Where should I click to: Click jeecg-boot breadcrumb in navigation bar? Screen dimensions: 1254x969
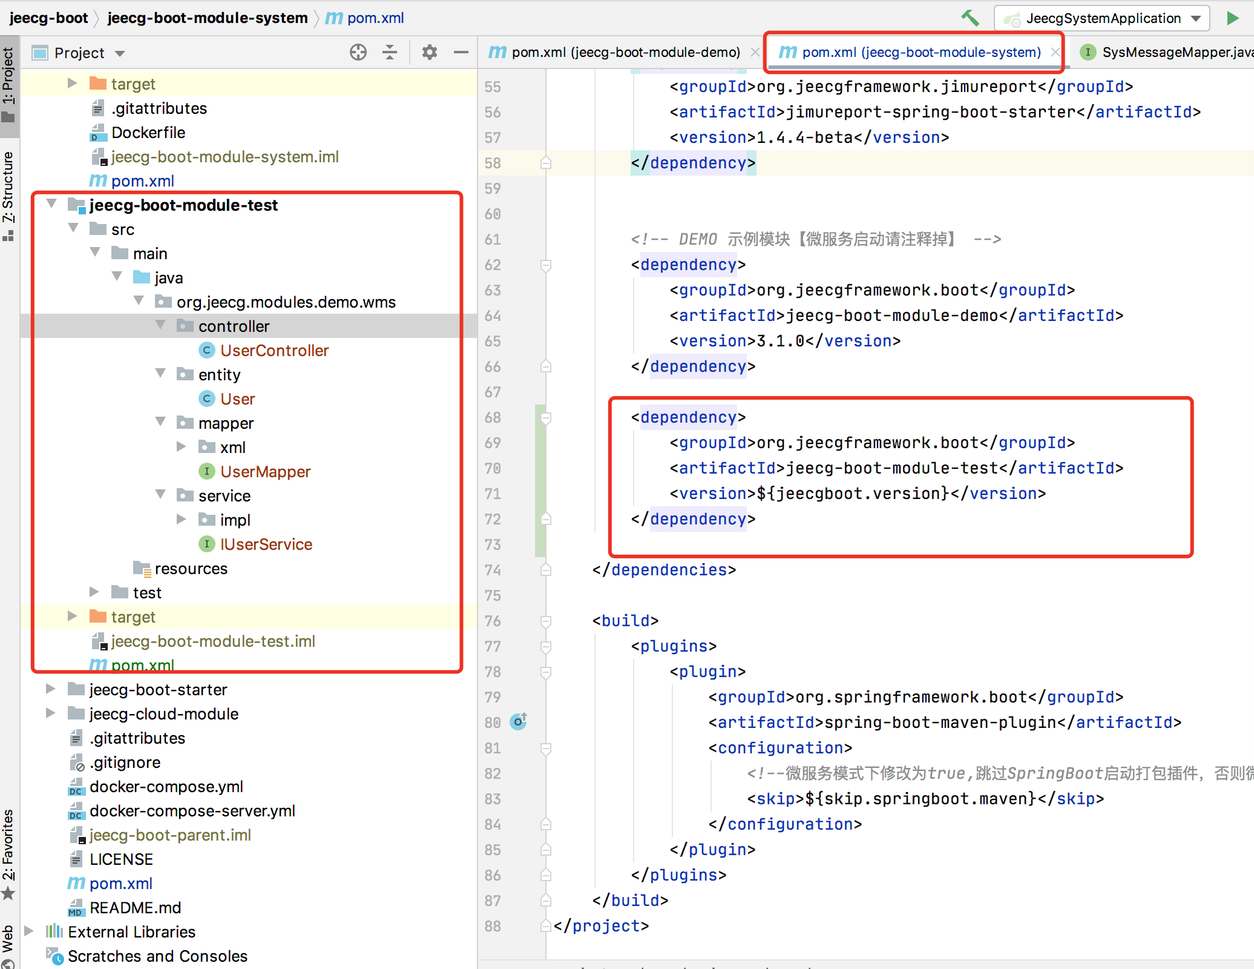tap(48, 18)
